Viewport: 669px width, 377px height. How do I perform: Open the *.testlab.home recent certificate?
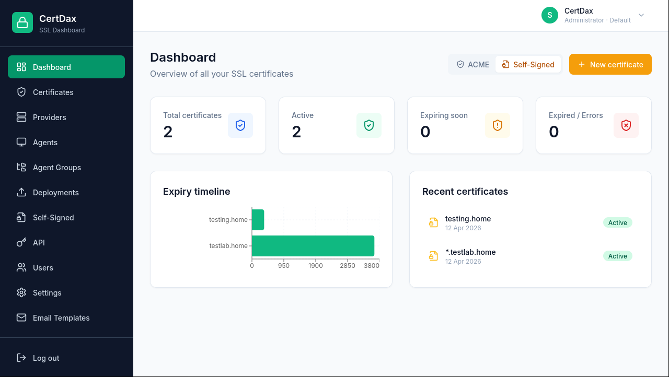coord(470,252)
